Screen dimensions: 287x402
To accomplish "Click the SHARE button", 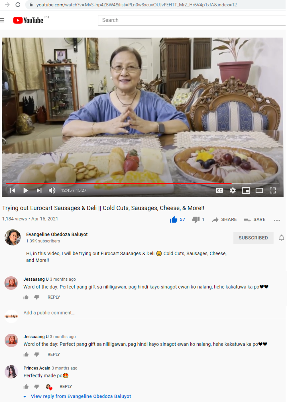I will click(224, 219).
